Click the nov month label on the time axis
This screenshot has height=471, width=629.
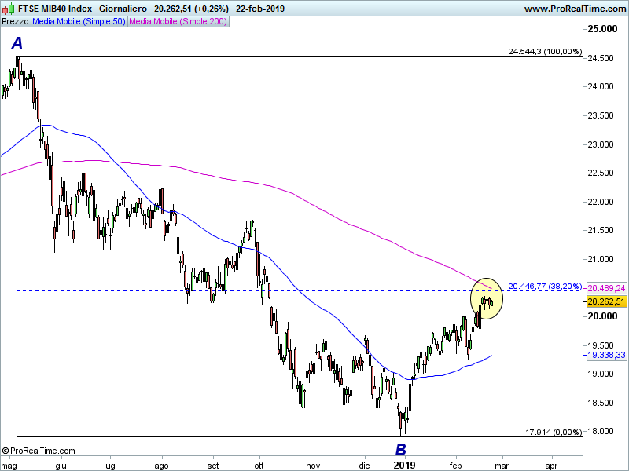(x=313, y=466)
